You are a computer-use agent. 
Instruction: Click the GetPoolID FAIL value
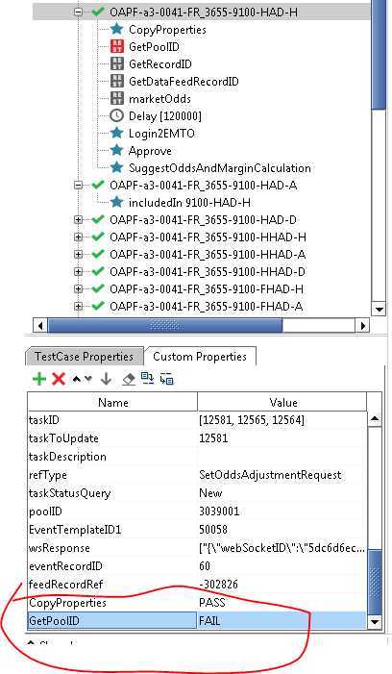(209, 621)
